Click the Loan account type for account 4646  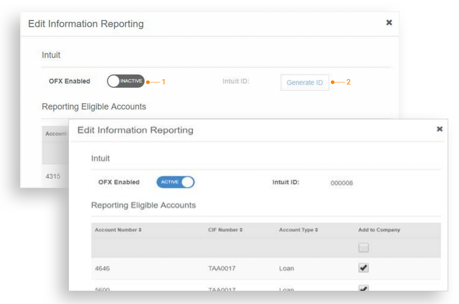click(286, 268)
